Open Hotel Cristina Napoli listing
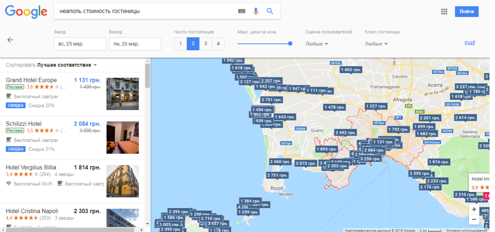 click(x=32, y=211)
